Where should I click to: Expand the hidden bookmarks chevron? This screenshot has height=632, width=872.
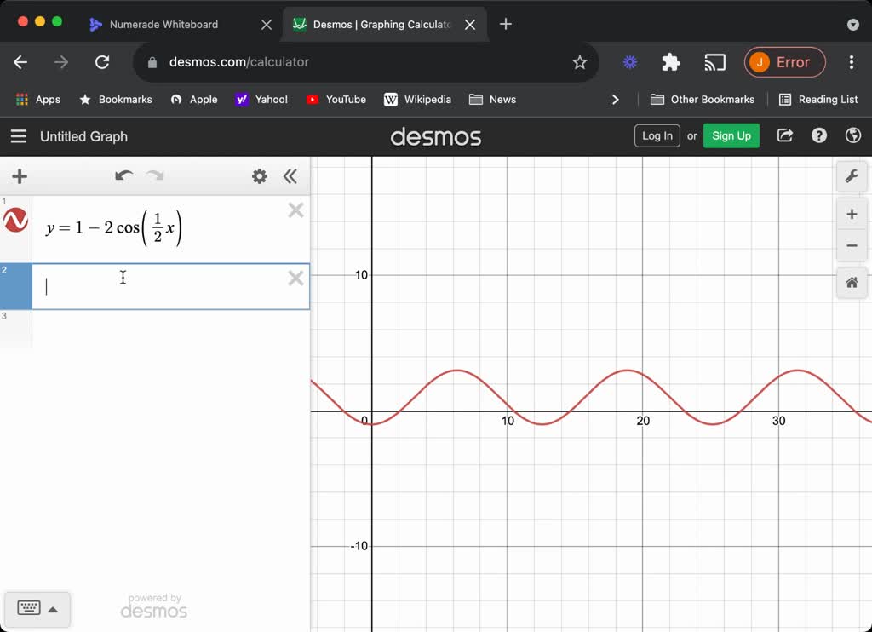616,99
